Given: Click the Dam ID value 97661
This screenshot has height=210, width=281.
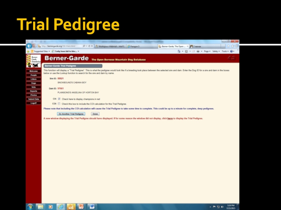Looking at the screenshot, I should (60, 89).
